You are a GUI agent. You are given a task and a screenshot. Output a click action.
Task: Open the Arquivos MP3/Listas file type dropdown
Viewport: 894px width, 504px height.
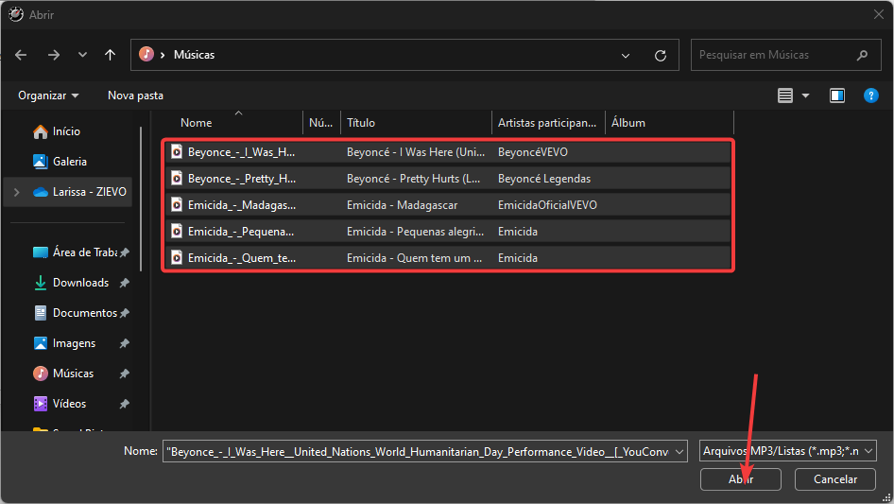pyautogui.click(x=788, y=451)
